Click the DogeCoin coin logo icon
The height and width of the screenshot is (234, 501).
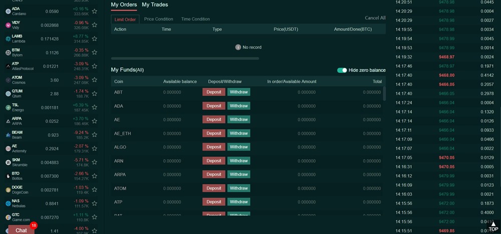pyautogui.click(x=8, y=190)
